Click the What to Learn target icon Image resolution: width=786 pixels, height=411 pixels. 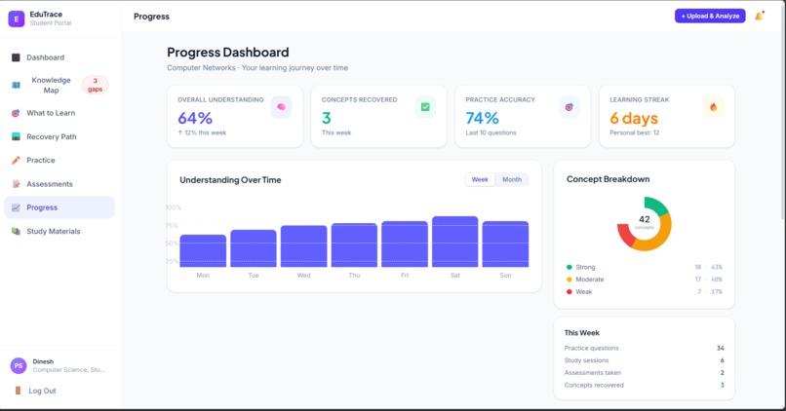point(16,113)
